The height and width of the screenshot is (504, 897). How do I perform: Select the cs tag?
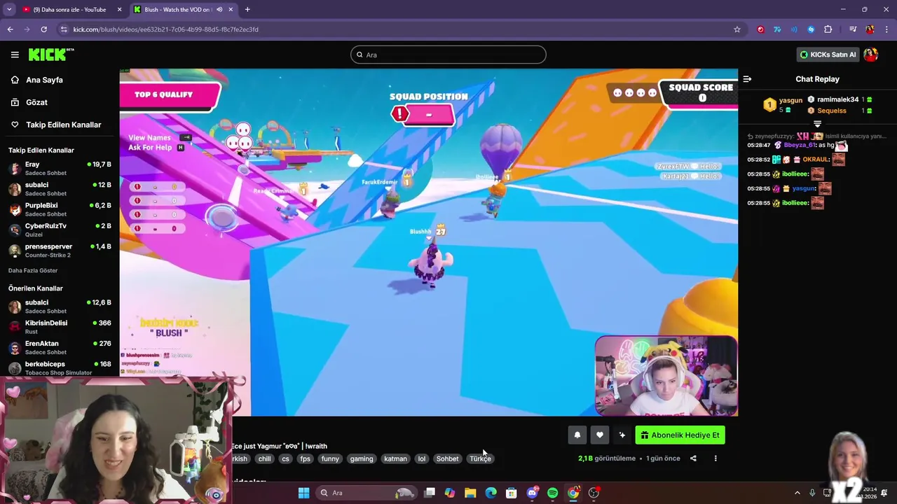(x=285, y=458)
